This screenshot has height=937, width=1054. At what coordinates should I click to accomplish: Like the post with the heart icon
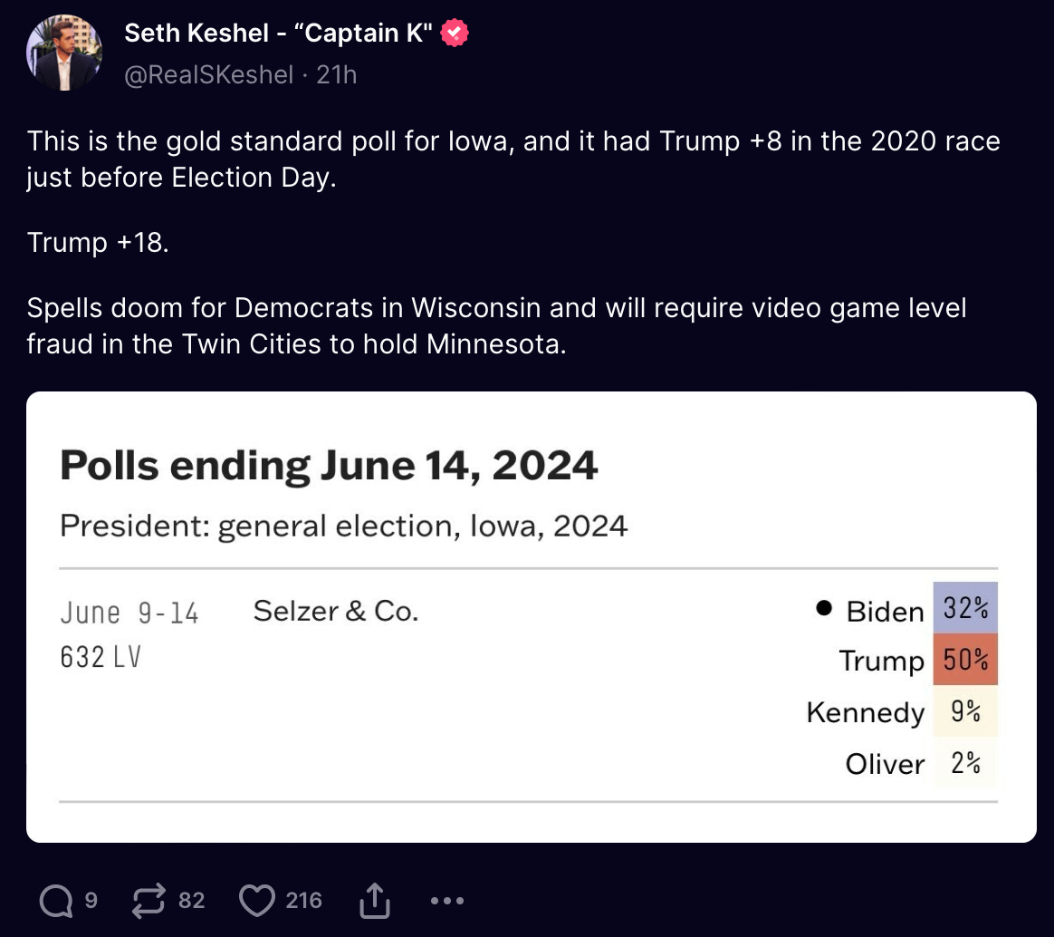pos(257,901)
